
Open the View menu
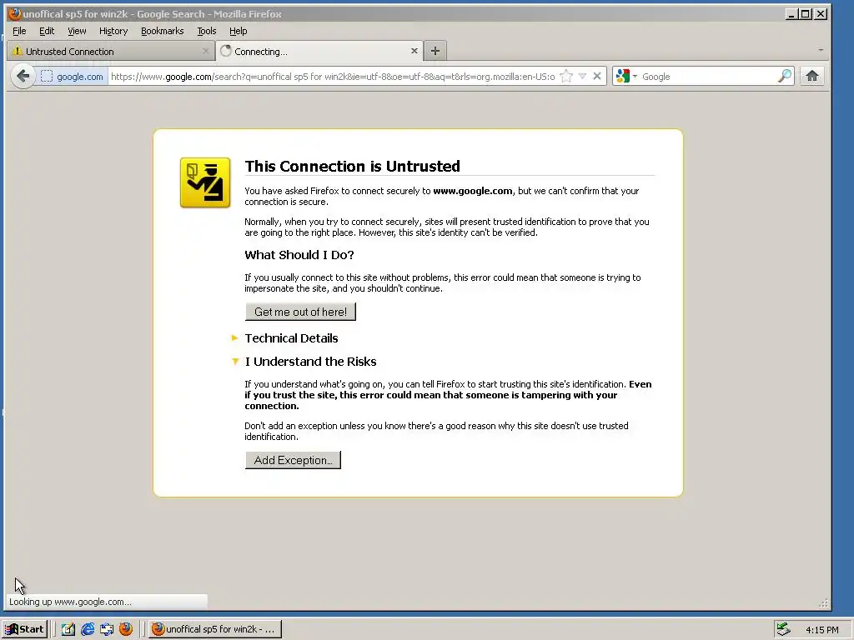(77, 31)
